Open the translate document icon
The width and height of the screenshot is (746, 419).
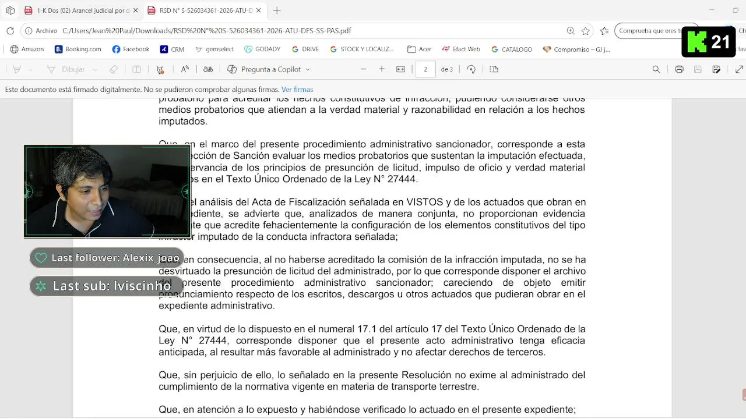[x=208, y=69]
